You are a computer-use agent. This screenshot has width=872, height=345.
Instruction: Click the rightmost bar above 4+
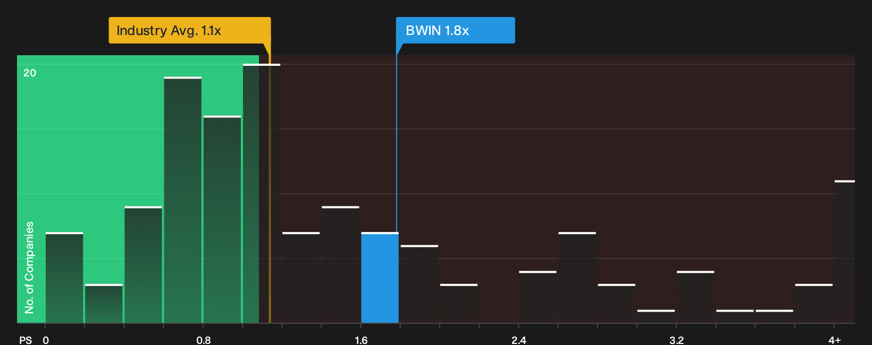[x=844, y=252]
